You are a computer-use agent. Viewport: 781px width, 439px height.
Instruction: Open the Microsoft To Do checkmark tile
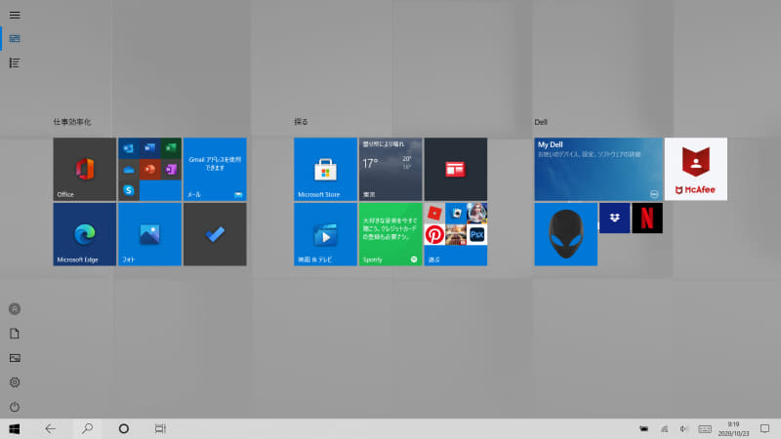click(215, 234)
